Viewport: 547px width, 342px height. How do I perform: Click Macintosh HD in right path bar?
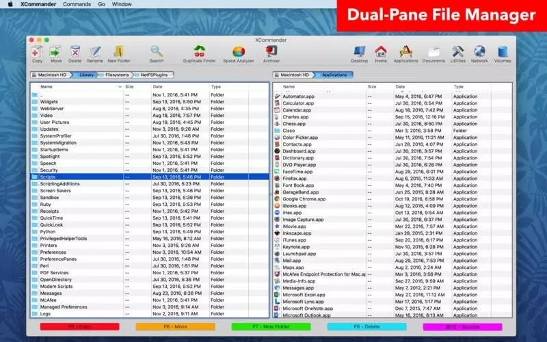(293, 75)
